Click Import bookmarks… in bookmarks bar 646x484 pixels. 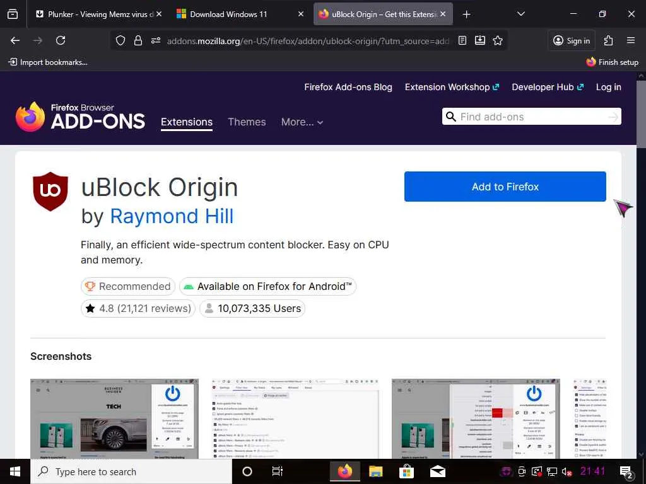48,62
